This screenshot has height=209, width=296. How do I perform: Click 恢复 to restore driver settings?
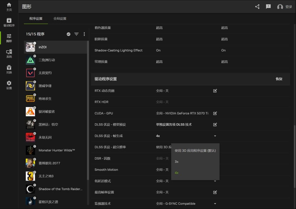tap(279, 79)
